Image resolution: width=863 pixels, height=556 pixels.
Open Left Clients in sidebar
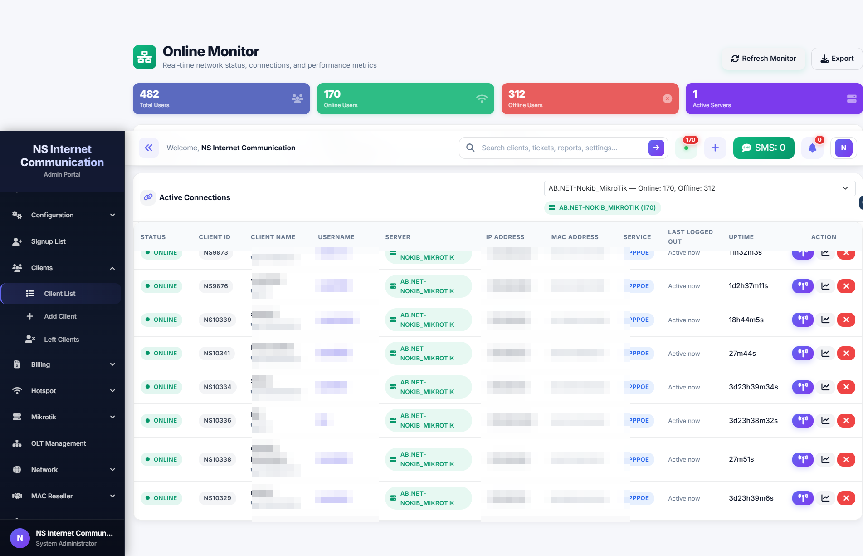[x=61, y=340]
